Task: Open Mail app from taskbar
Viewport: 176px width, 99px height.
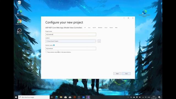Action: tap(70, 97)
